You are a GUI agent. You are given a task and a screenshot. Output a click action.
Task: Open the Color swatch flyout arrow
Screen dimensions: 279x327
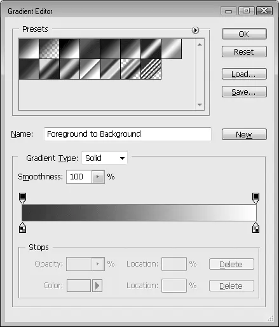coord(97,286)
